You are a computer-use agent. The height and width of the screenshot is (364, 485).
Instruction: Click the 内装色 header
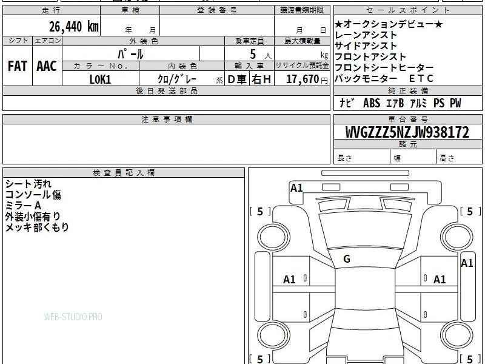[x=182, y=66]
